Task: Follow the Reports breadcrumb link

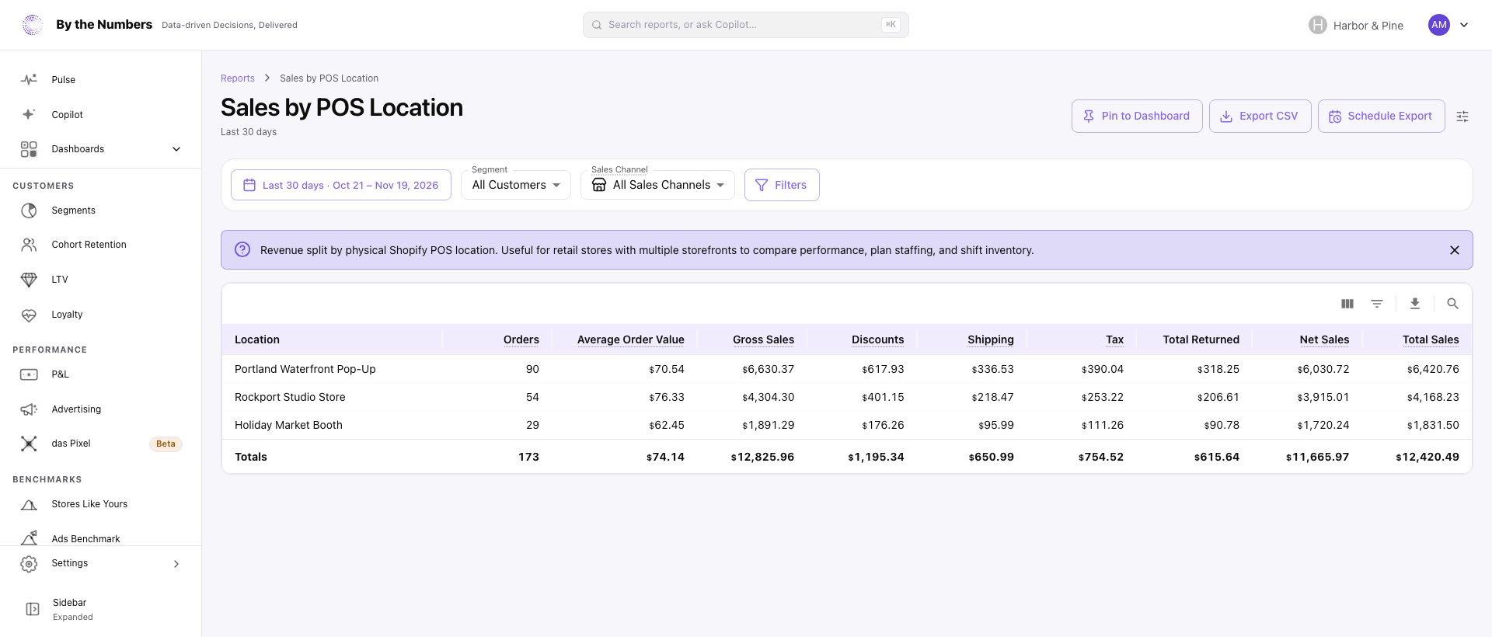Action: [238, 78]
